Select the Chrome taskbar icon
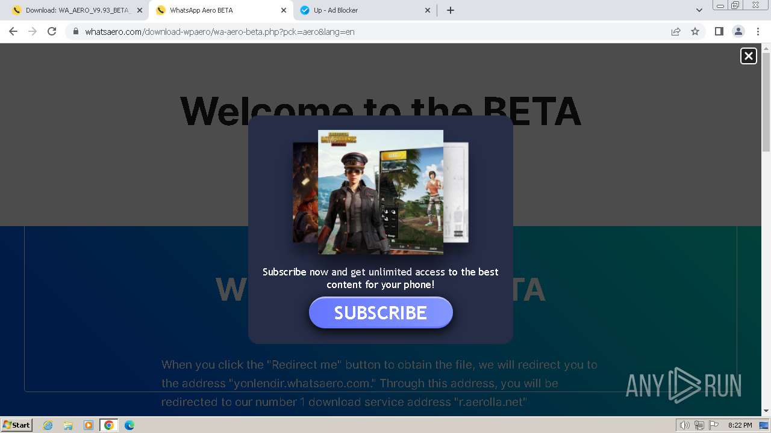The width and height of the screenshot is (771, 433). [109, 425]
